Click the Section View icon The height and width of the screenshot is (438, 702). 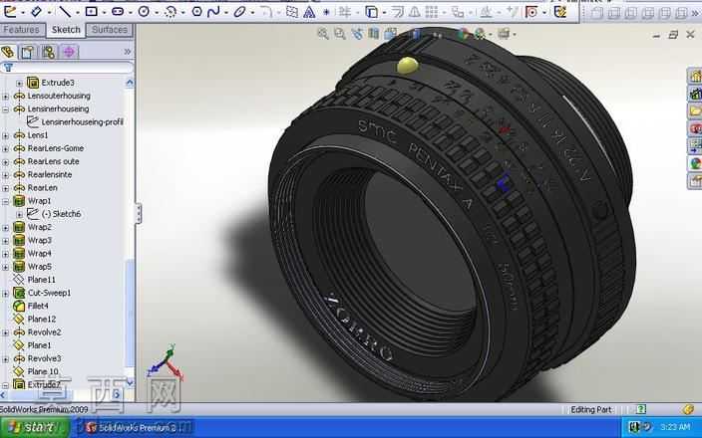tap(374, 34)
